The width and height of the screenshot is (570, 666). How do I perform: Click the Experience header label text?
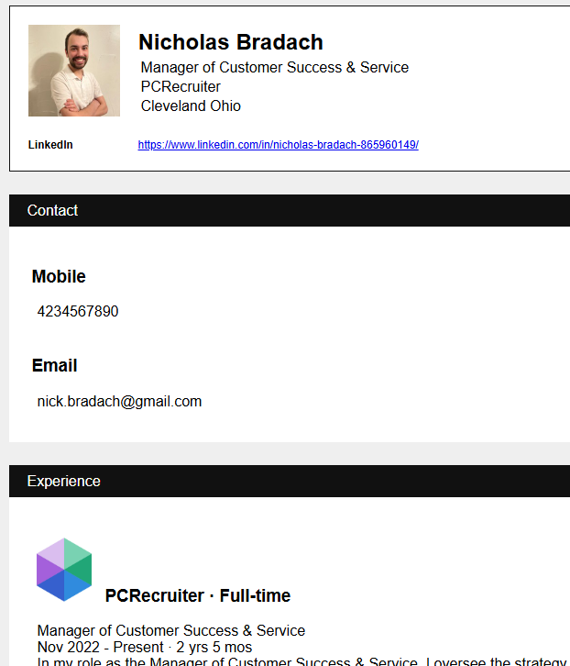(x=63, y=482)
